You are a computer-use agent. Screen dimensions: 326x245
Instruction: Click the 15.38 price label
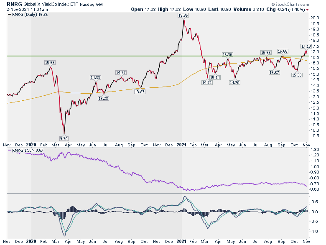pyautogui.click(x=297, y=75)
